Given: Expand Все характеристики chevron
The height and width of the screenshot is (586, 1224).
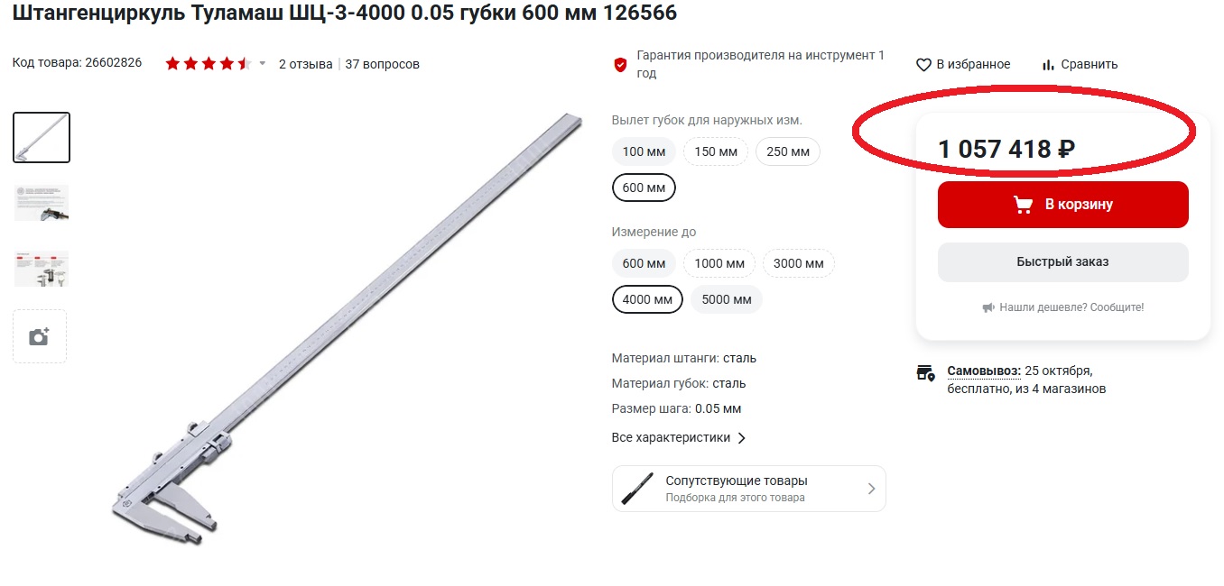Looking at the screenshot, I should (x=742, y=438).
